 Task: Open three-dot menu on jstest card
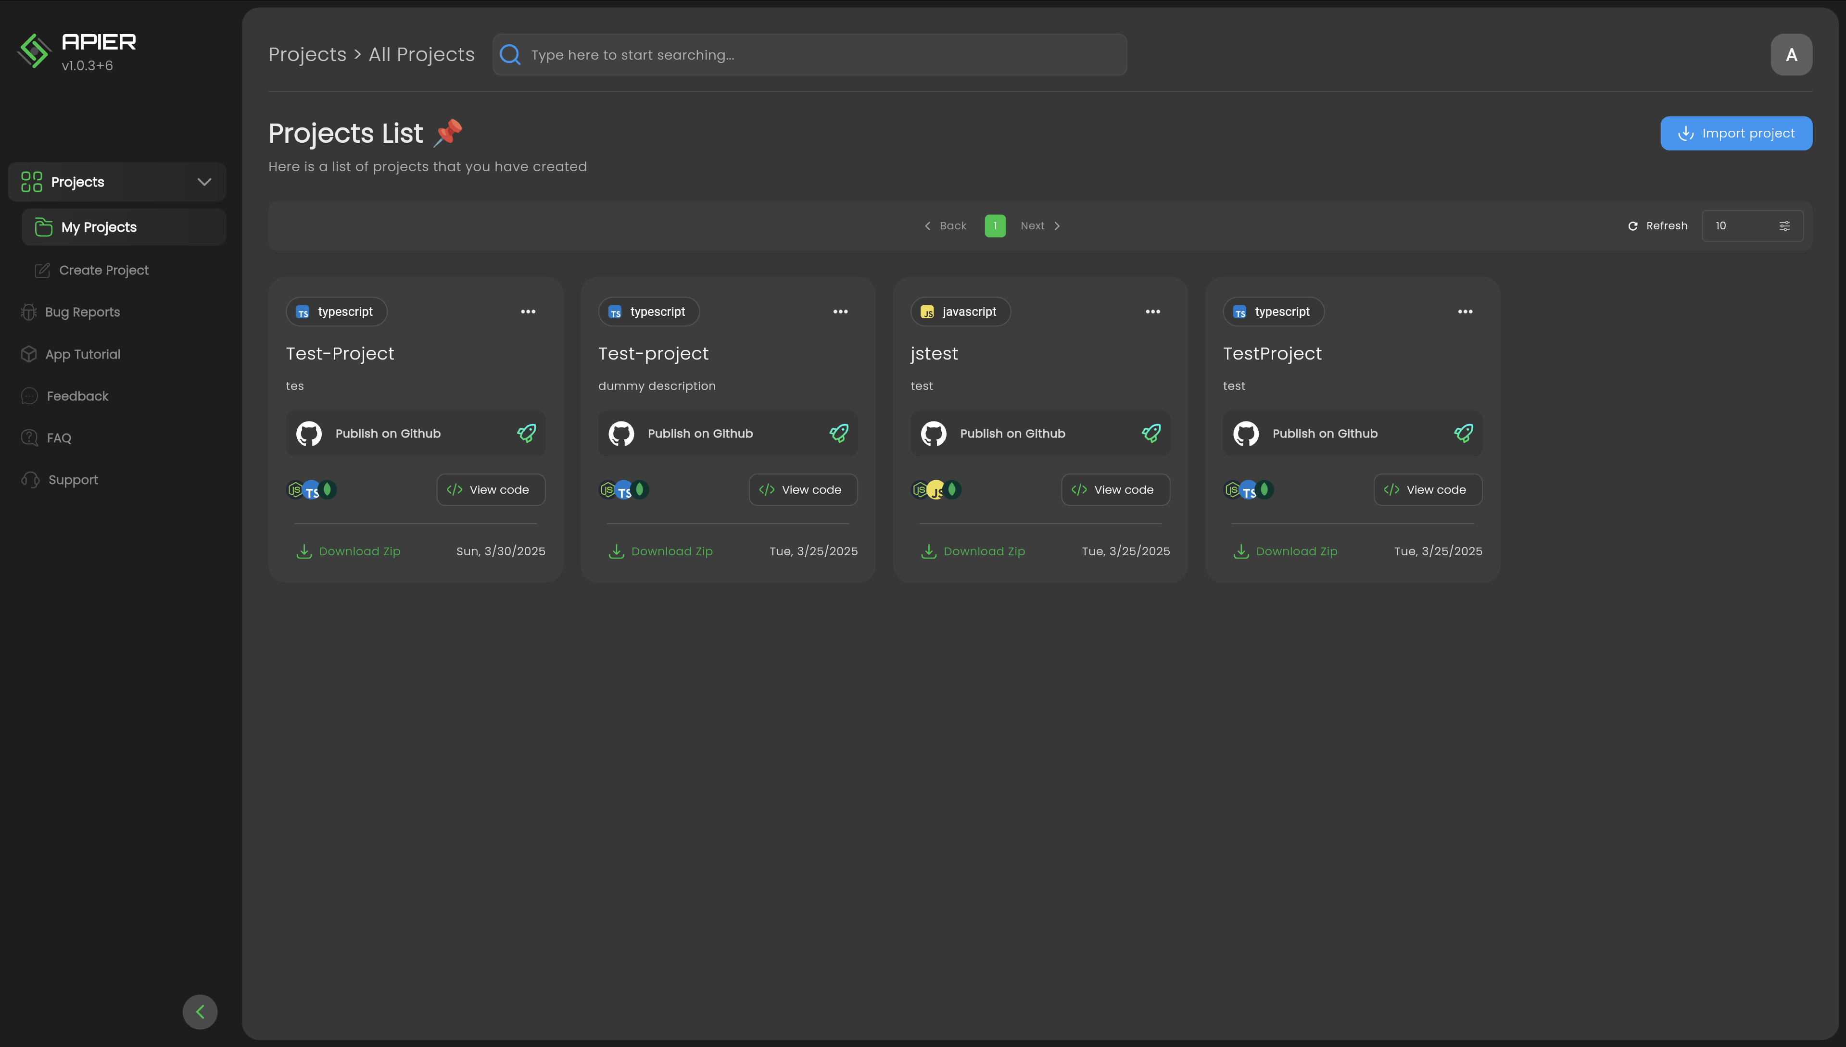[x=1152, y=312]
